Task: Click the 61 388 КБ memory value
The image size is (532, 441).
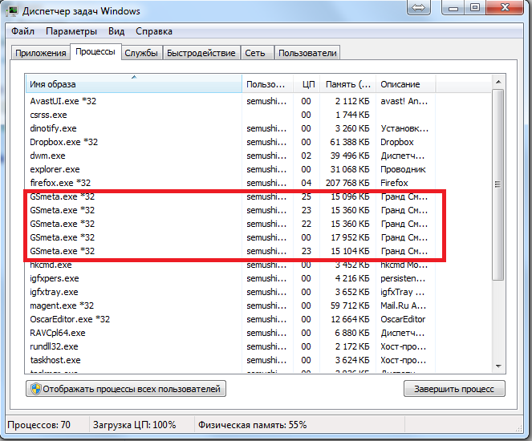Action: tap(350, 142)
